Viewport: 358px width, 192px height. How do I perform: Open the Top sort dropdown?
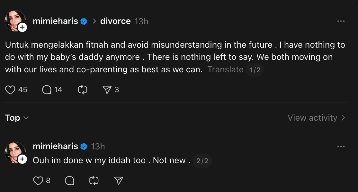tap(17, 118)
